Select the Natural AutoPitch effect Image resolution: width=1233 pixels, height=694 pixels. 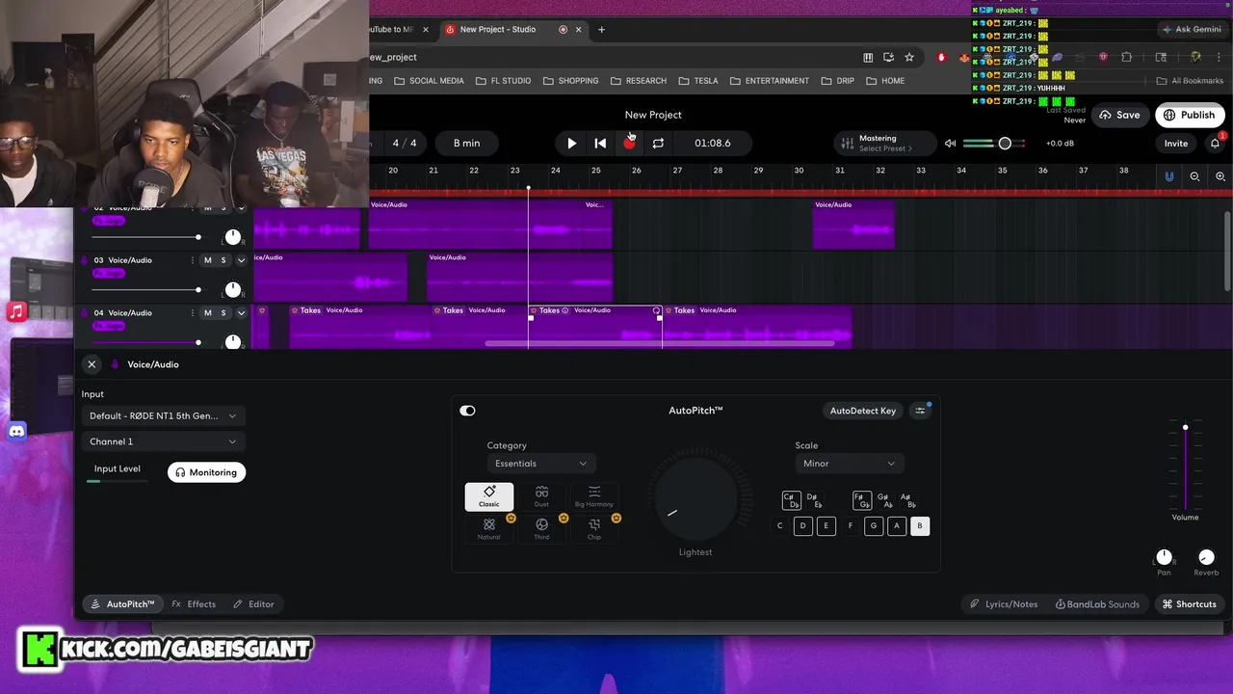tap(489, 529)
